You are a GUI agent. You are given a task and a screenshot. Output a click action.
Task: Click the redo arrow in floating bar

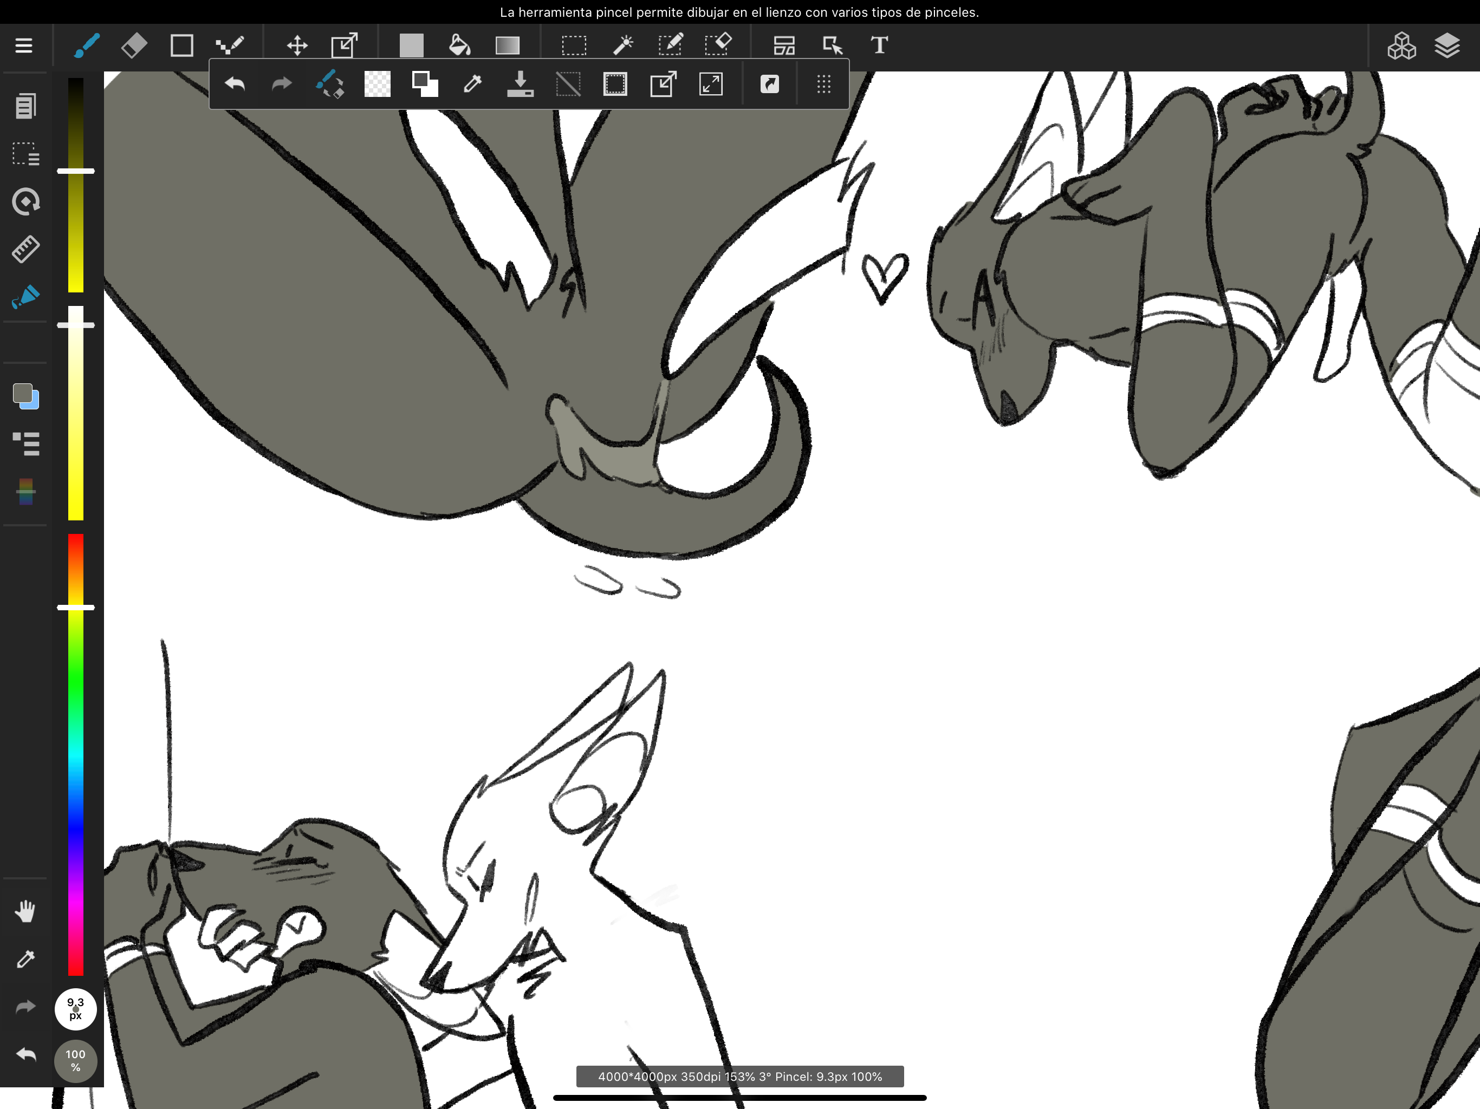click(282, 84)
